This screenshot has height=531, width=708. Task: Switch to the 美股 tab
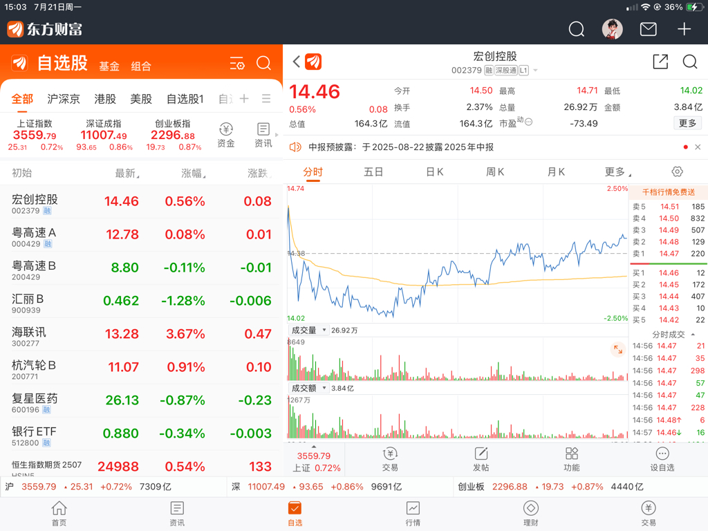point(141,99)
